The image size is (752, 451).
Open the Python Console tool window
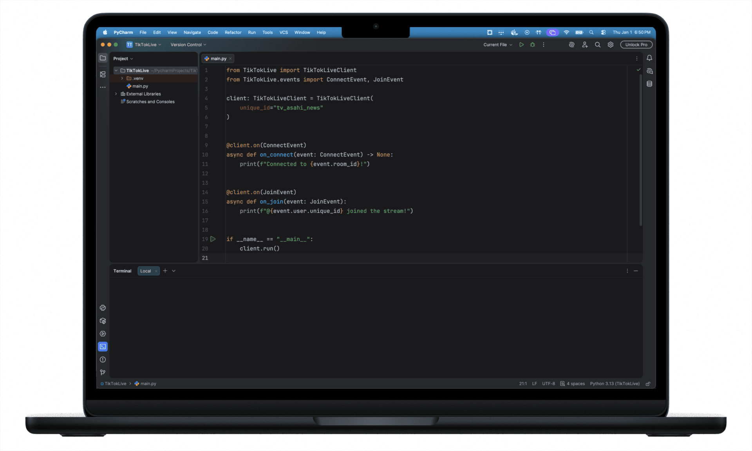(103, 308)
